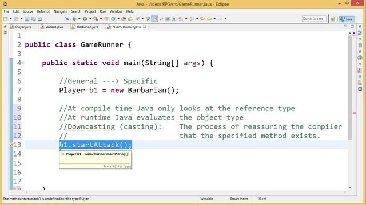The width and height of the screenshot is (366, 205).
Task: Open the Window menu
Action: click(116, 11)
